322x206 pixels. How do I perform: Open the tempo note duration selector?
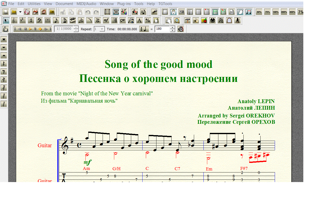pos(144,29)
